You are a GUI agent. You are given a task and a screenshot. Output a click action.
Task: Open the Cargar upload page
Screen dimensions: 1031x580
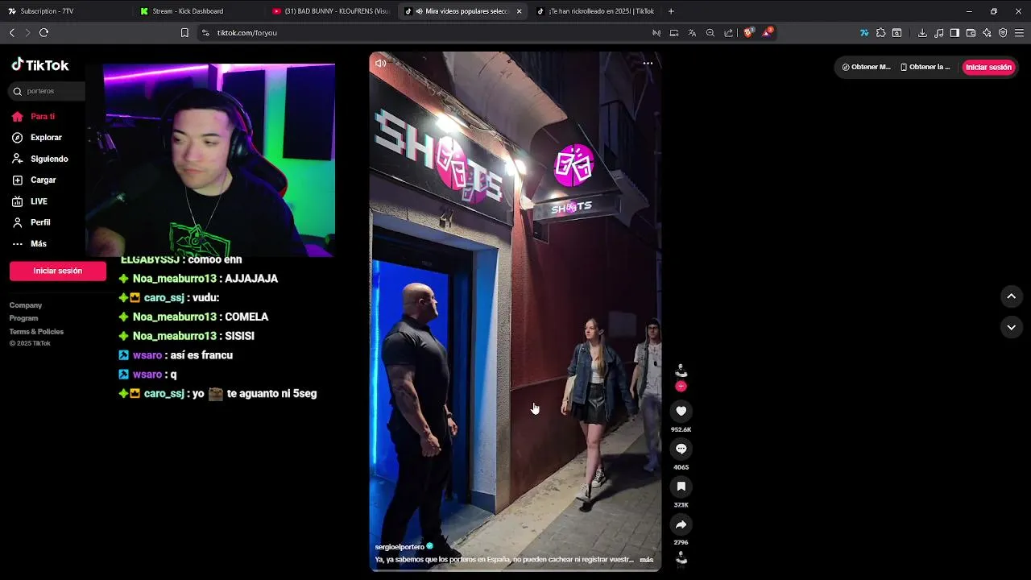(x=34, y=180)
